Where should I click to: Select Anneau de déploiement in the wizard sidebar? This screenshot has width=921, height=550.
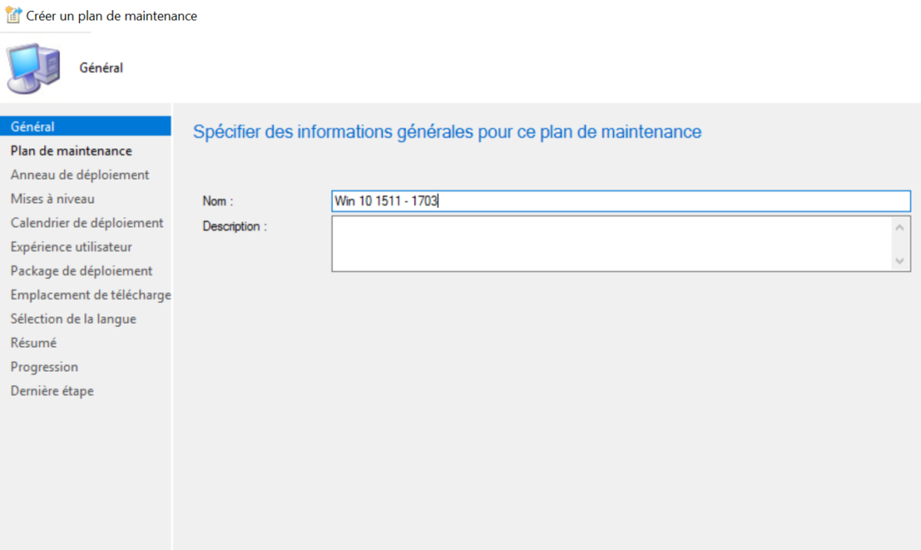81,174
